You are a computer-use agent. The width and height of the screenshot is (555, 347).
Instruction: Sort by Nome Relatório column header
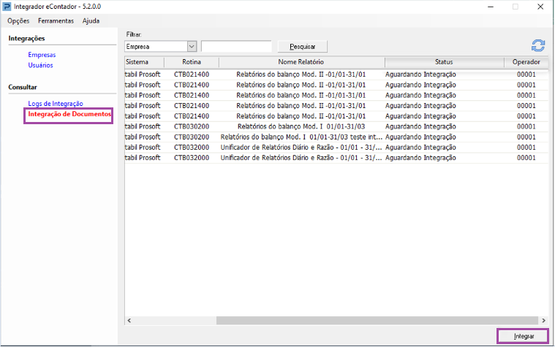[301, 62]
